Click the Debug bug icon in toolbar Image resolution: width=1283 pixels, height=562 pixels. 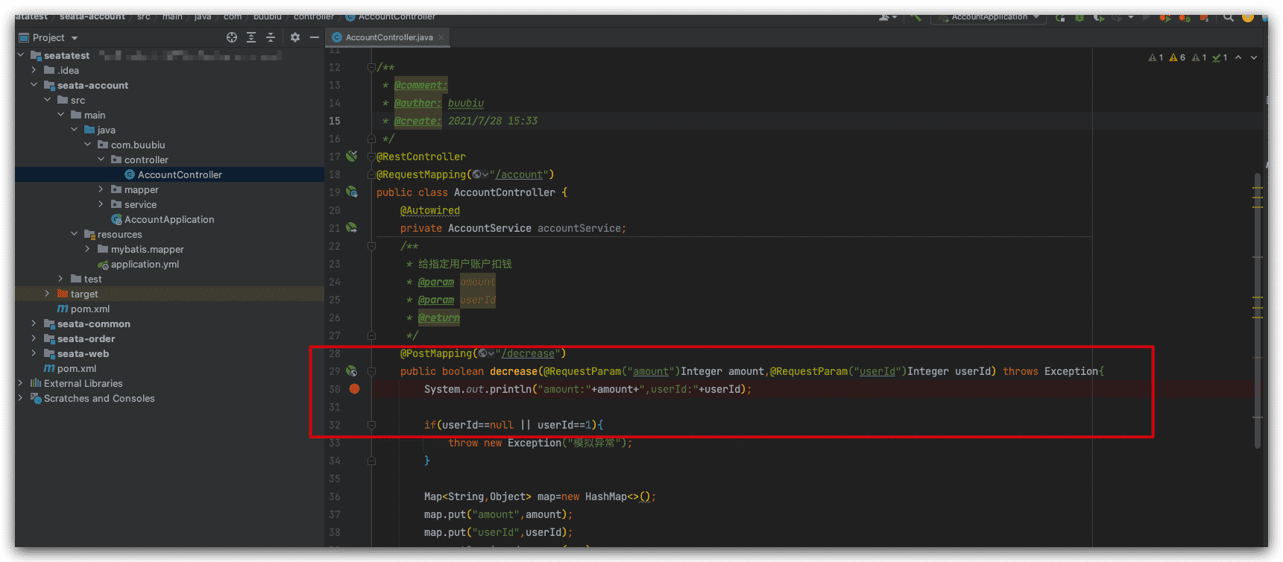tap(1079, 17)
